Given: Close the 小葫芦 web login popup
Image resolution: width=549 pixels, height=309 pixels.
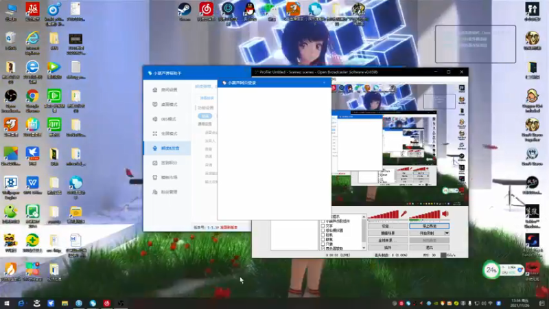Looking at the screenshot, I should click(x=324, y=82).
